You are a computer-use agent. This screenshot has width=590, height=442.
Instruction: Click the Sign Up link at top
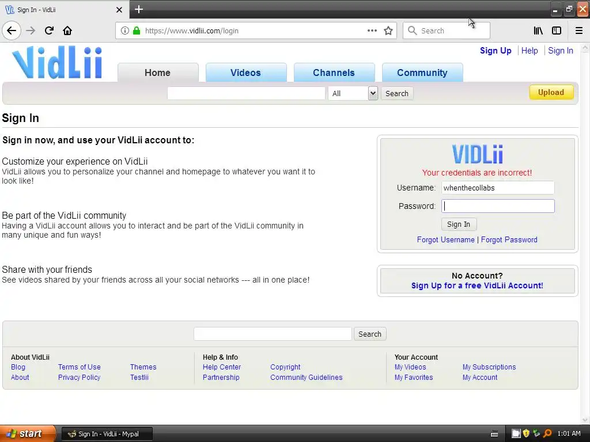click(496, 51)
